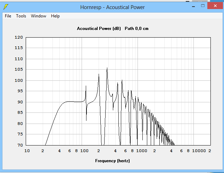Minimize the Hornresp window
This screenshot has height=173, width=224.
[193, 7]
